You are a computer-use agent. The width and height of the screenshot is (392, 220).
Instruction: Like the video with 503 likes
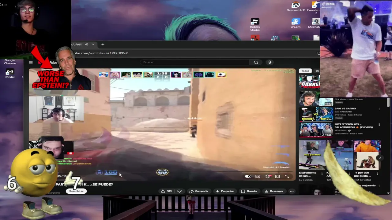pos(166,191)
